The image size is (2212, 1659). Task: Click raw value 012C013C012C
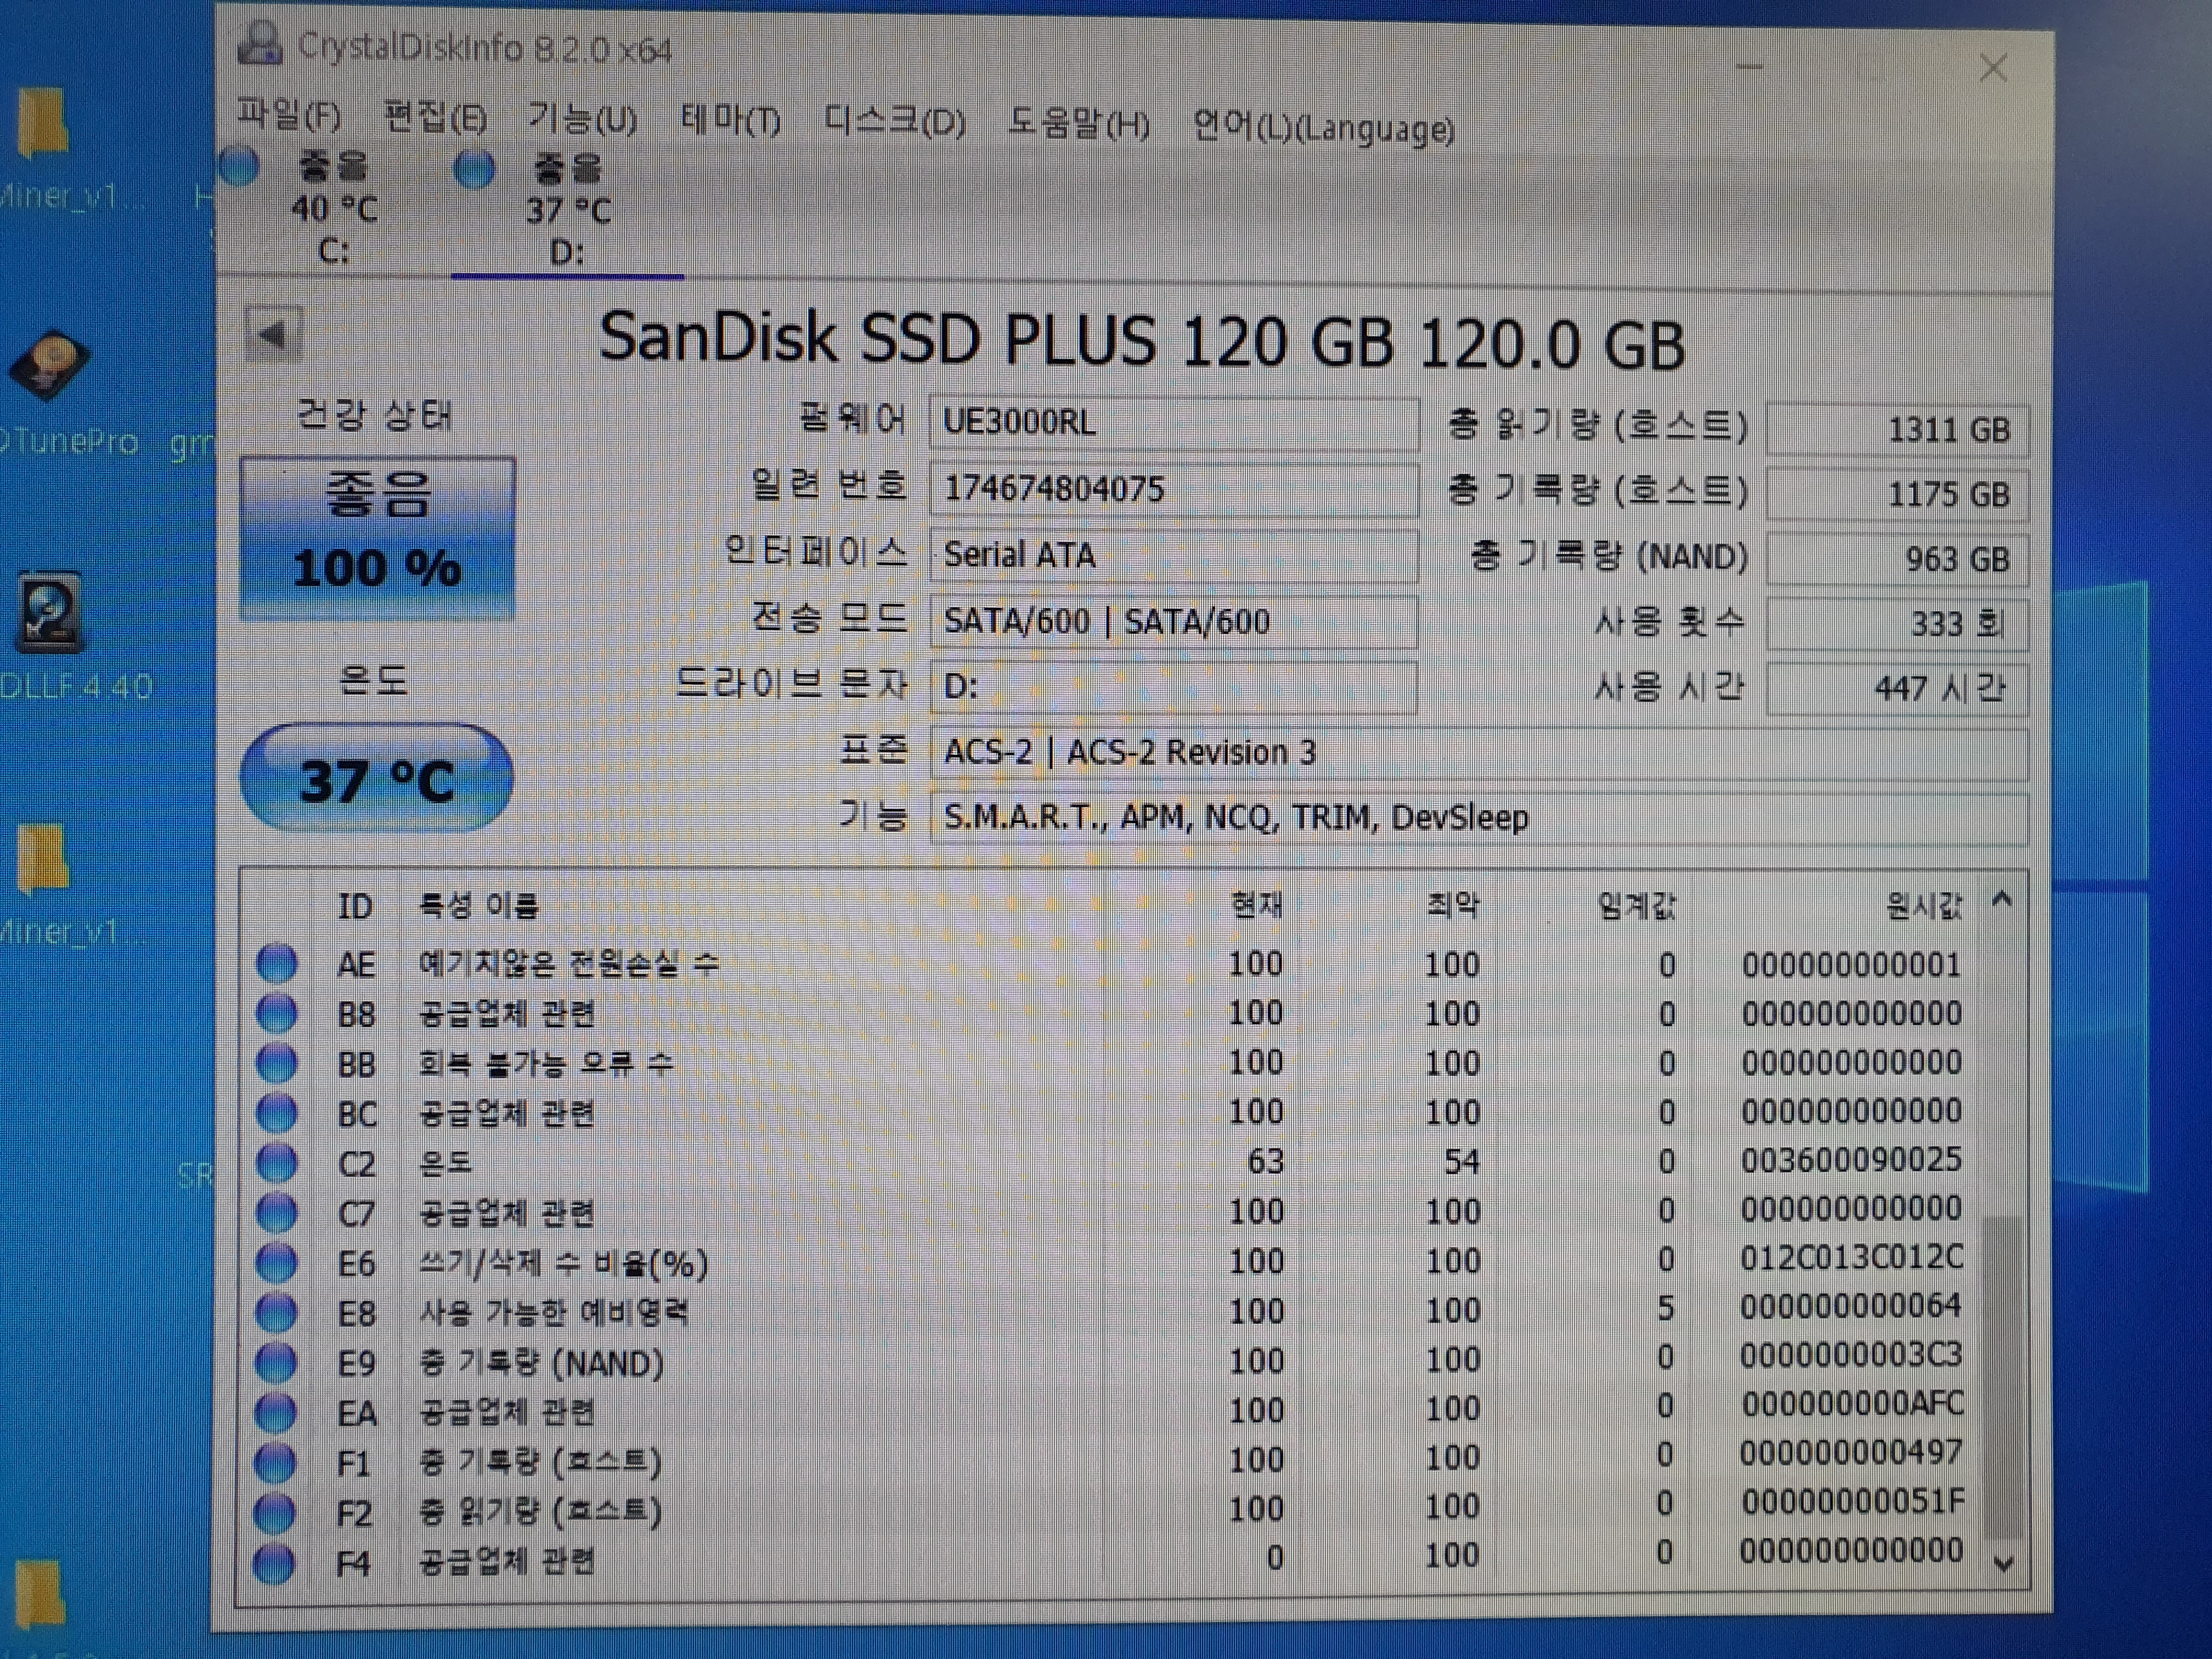1851,1257
